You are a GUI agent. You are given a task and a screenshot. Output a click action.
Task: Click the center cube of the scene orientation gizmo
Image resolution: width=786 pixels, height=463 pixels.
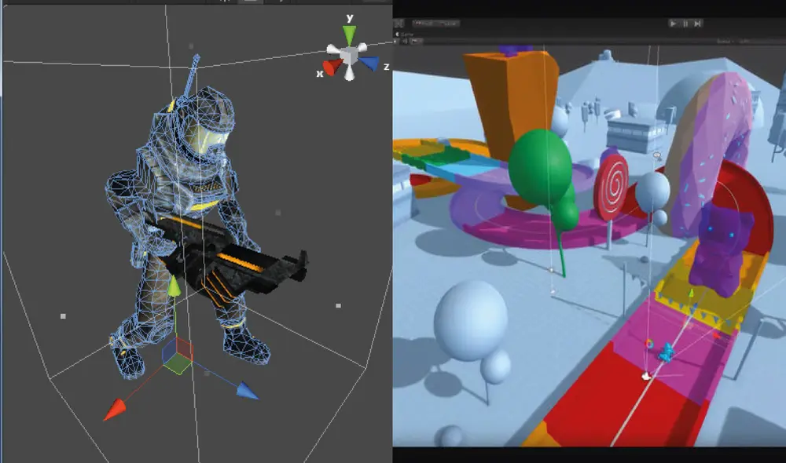click(x=347, y=52)
